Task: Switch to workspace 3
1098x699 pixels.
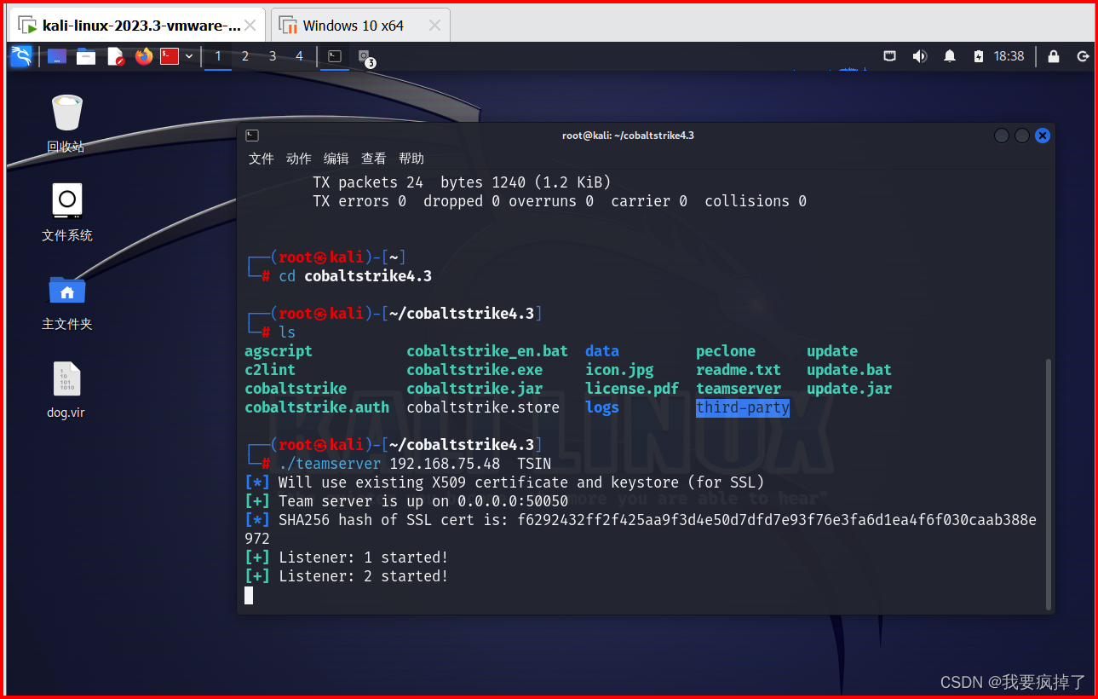Action: point(273,56)
